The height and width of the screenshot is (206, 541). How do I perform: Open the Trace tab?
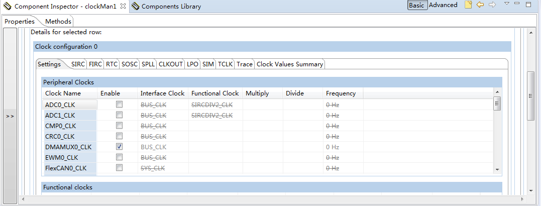pos(245,64)
